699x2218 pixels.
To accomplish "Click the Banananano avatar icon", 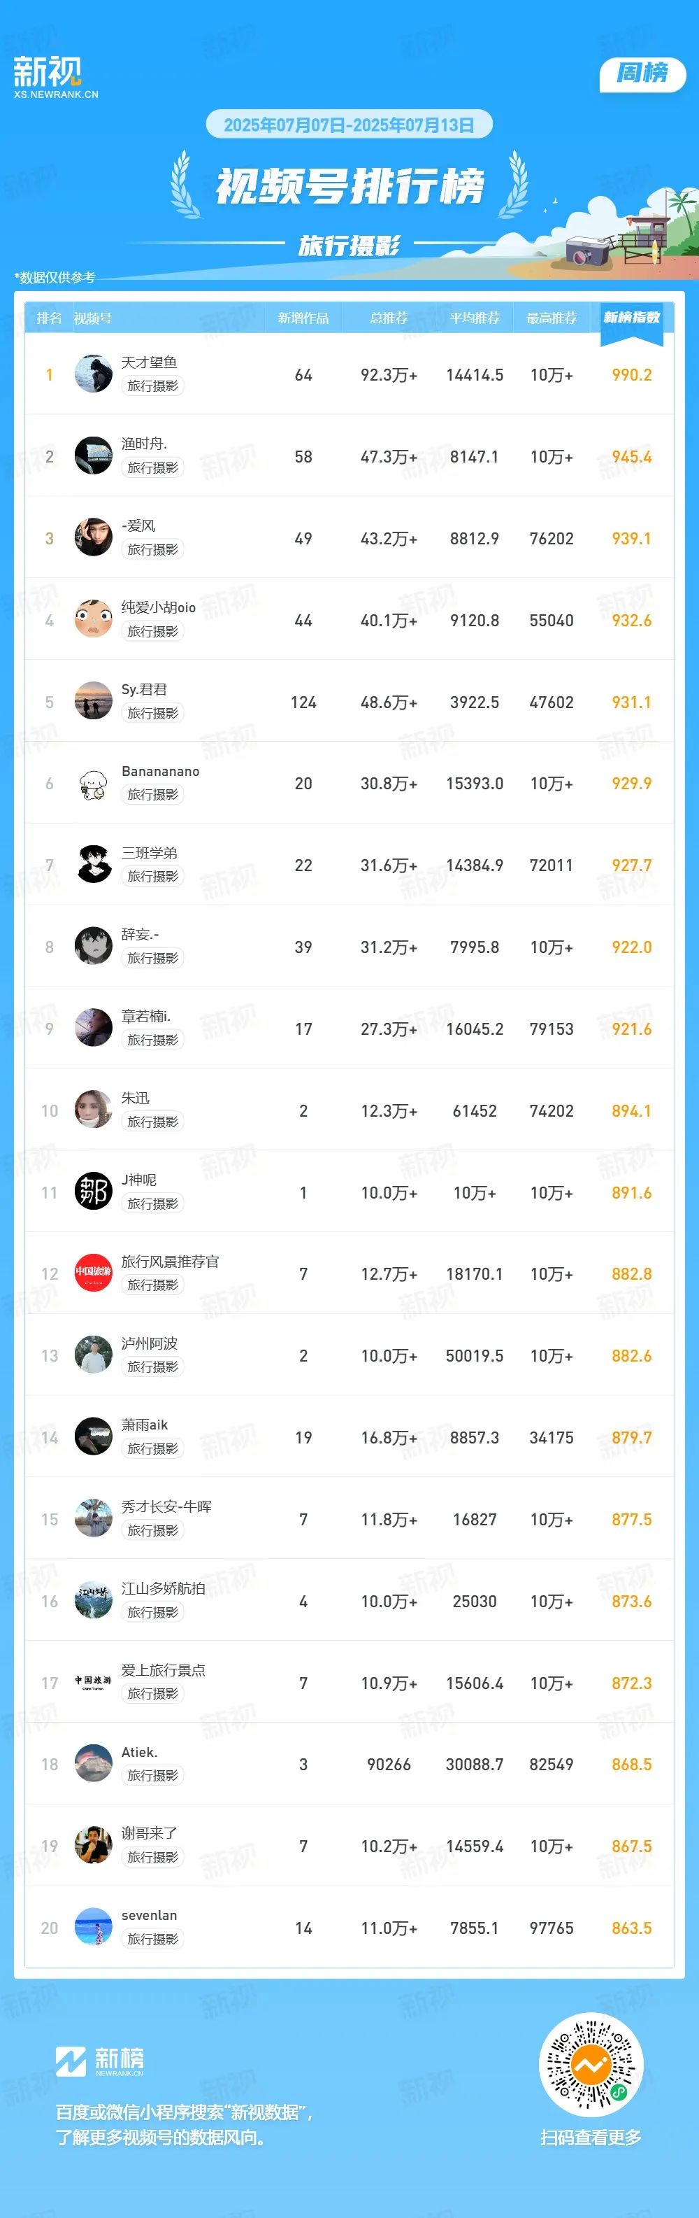I will pos(94,783).
